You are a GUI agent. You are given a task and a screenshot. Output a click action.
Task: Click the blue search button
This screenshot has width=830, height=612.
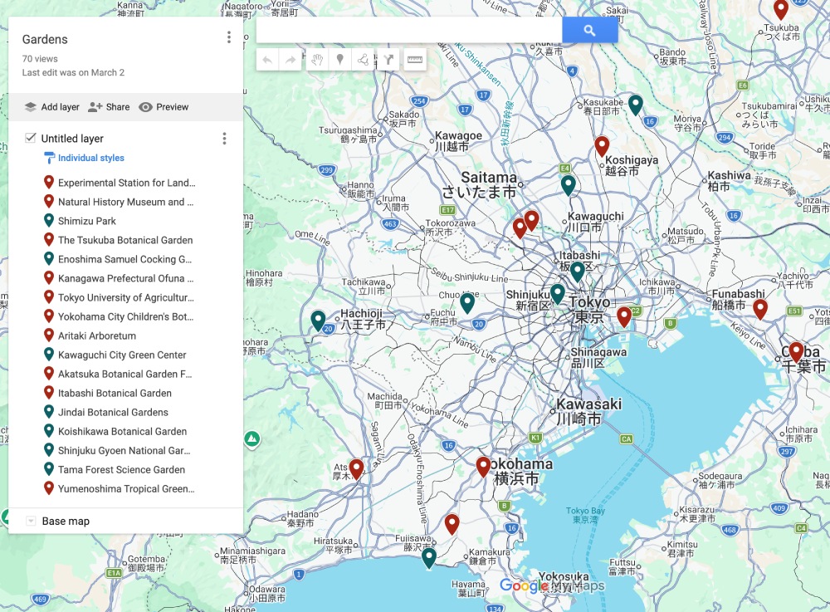589,31
